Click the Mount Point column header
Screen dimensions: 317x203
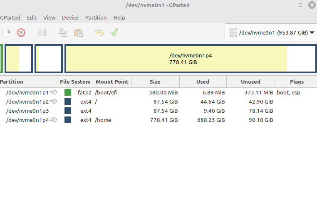[x=111, y=82]
